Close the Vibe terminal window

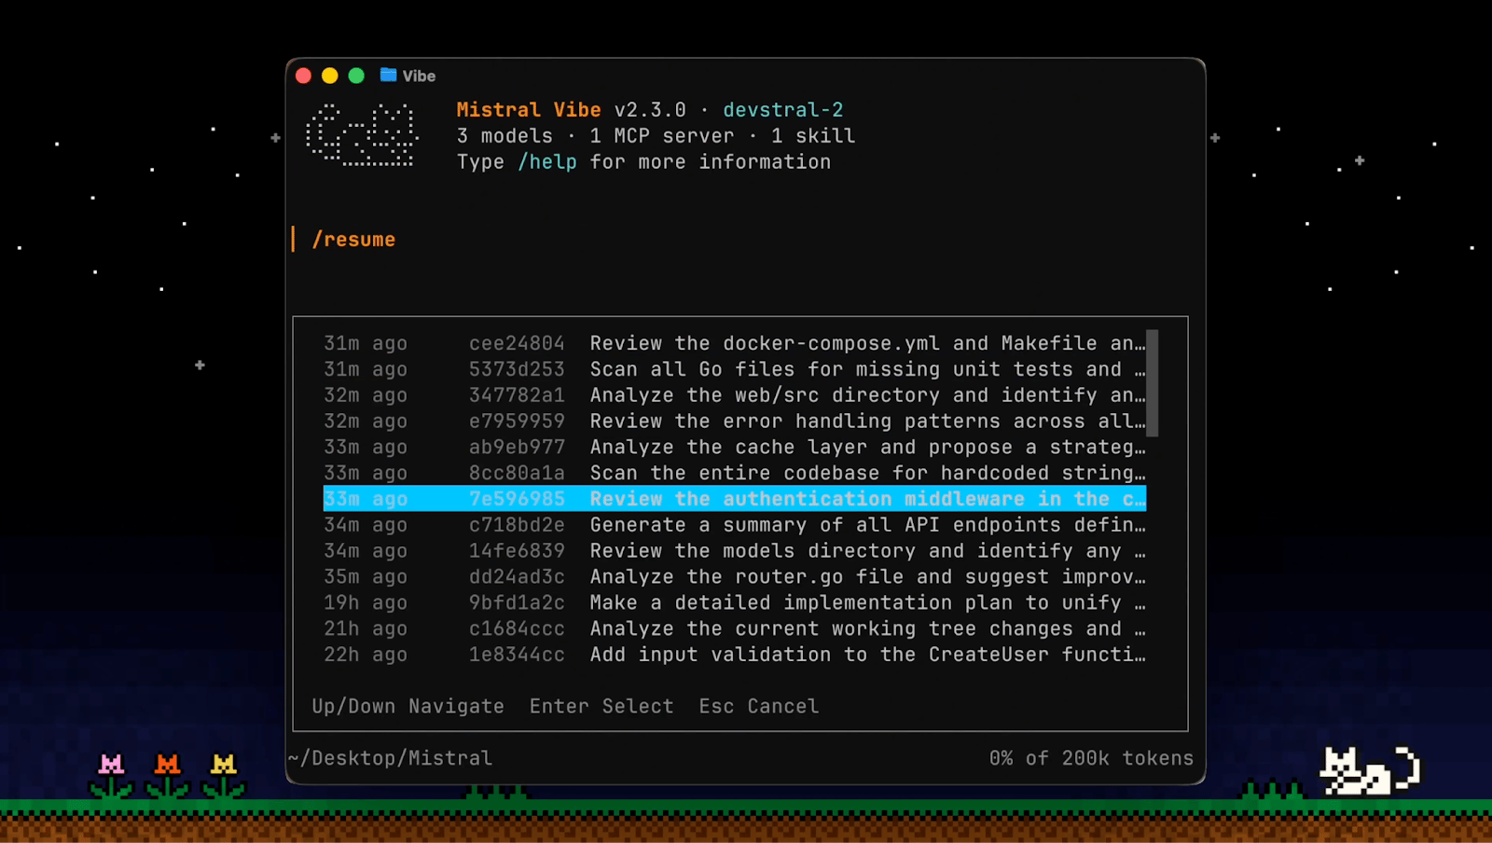pyautogui.click(x=303, y=76)
